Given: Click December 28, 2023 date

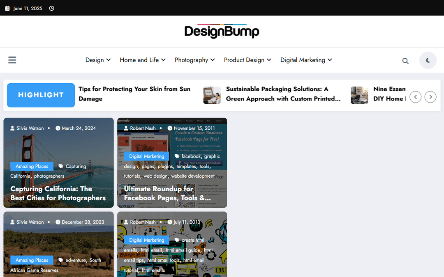Looking at the screenshot, I should 83,222.
